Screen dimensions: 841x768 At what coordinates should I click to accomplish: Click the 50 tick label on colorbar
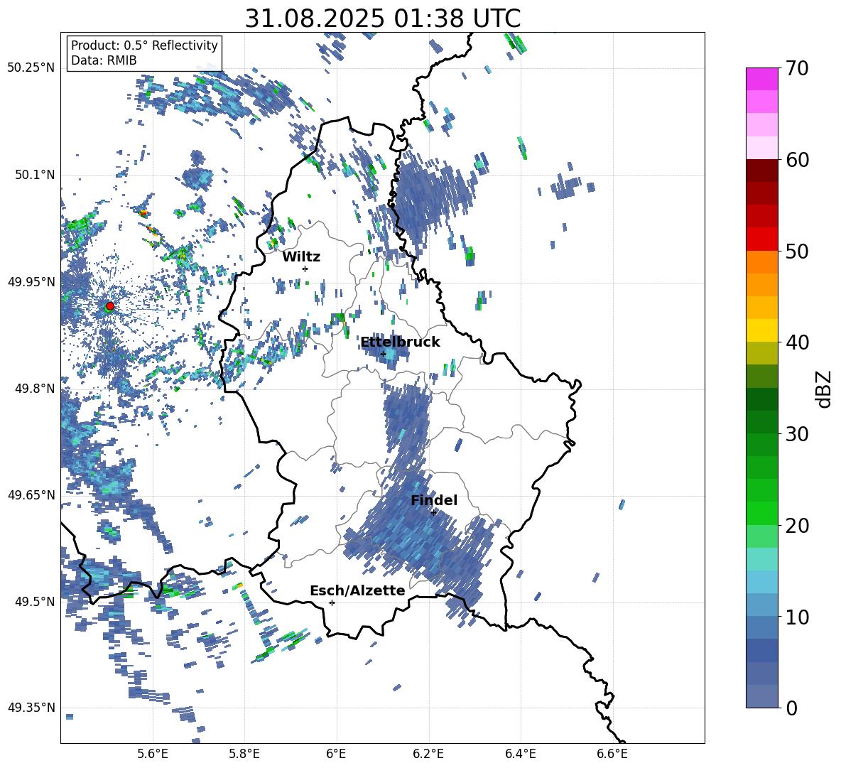(797, 251)
